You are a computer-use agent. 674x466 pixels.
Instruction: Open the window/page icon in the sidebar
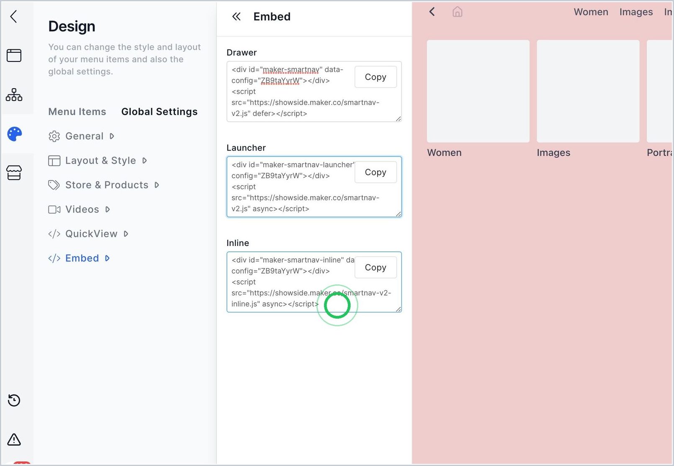[14, 56]
